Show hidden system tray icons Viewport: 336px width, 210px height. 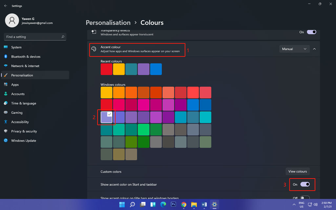[x=294, y=204]
